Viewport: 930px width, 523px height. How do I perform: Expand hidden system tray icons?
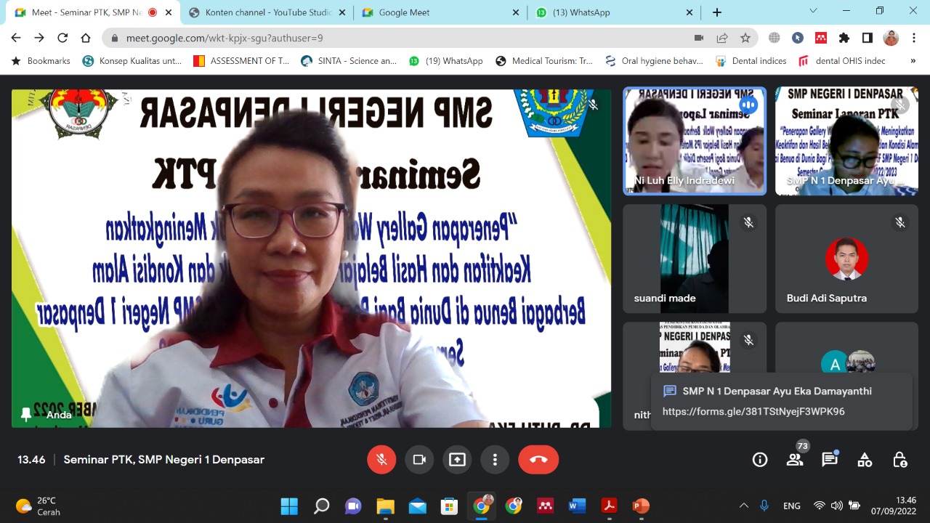743,506
